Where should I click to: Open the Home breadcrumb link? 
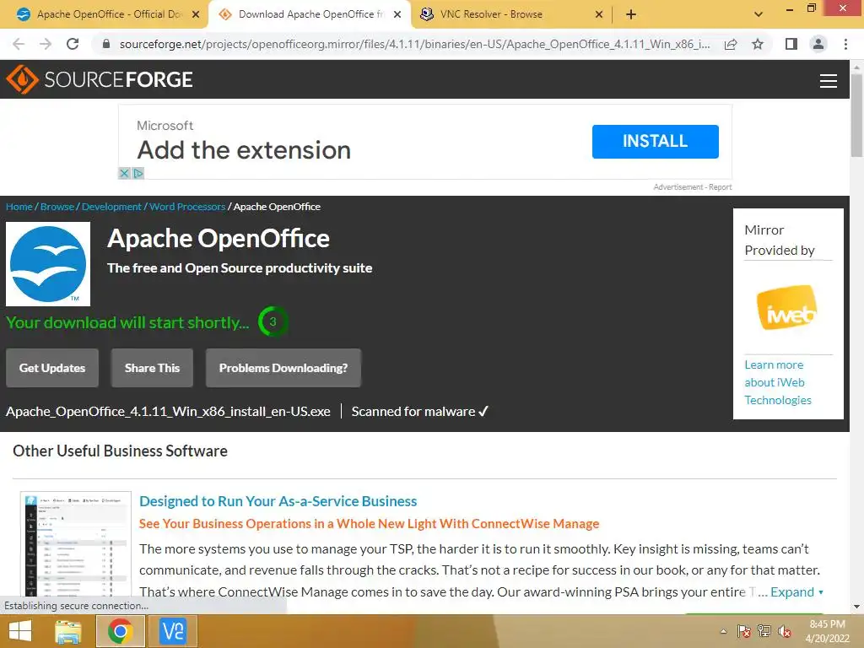pyautogui.click(x=19, y=207)
